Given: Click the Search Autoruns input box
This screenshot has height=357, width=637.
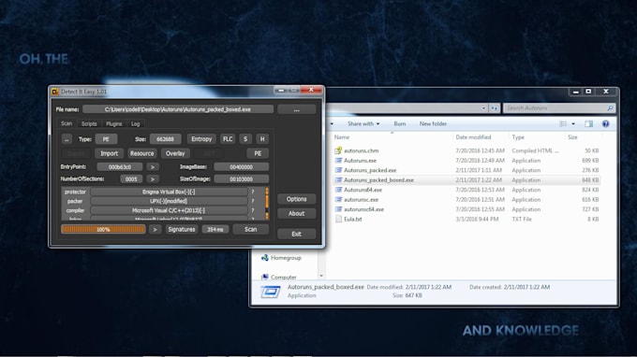Looking at the screenshot, I should tap(559, 108).
